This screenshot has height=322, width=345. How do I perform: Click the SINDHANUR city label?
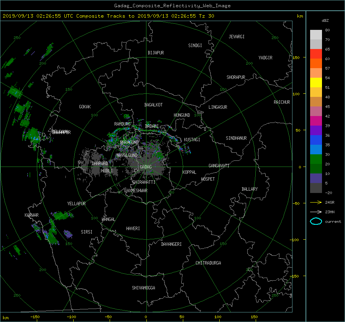(x=236, y=138)
